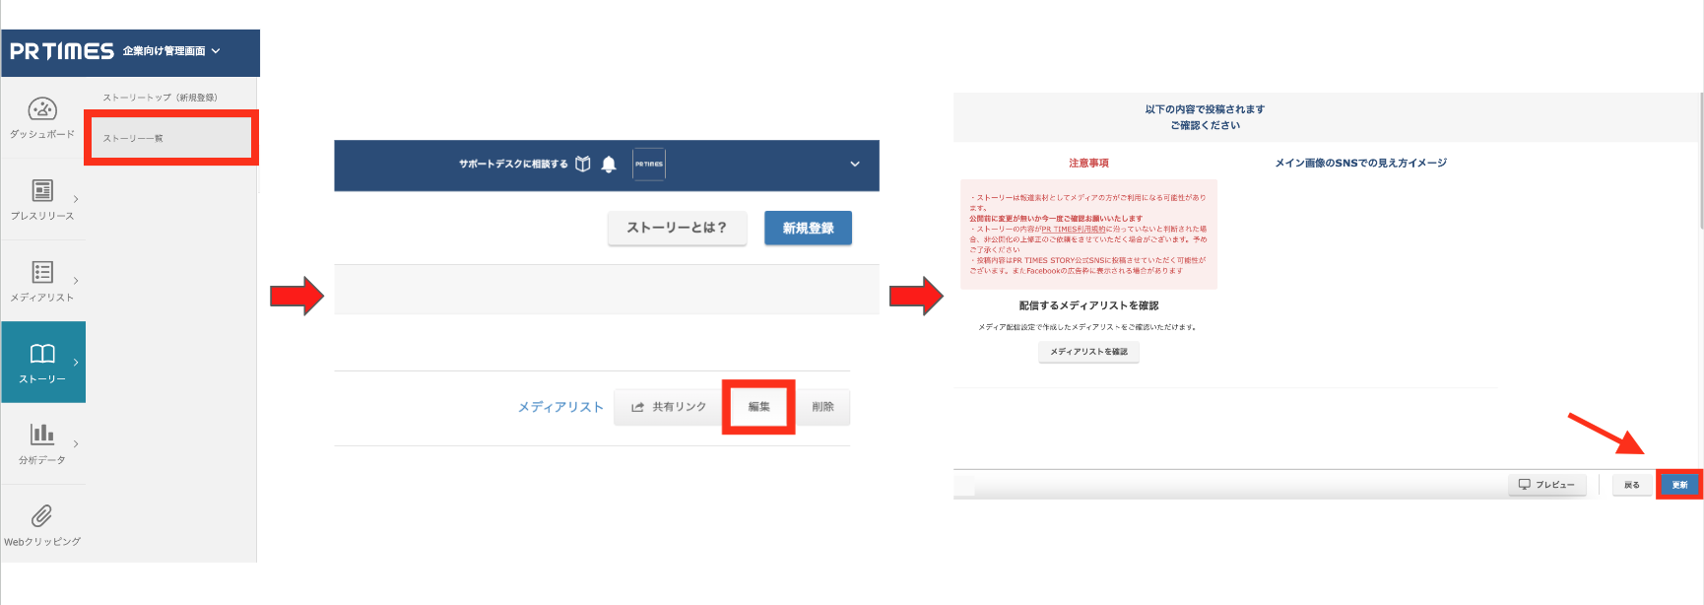Viewport: 1704px width, 605px height.
Task: Click the blue 更新 button
Action: (1679, 485)
